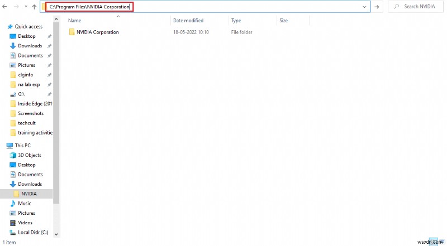This screenshot has height=246, width=447.
Task: Expand address bar history dropdown
Action: pyautogui.click(x=364, y=7)
